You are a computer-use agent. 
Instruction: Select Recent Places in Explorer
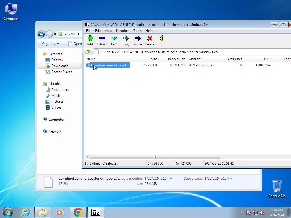tap(61, 72)
